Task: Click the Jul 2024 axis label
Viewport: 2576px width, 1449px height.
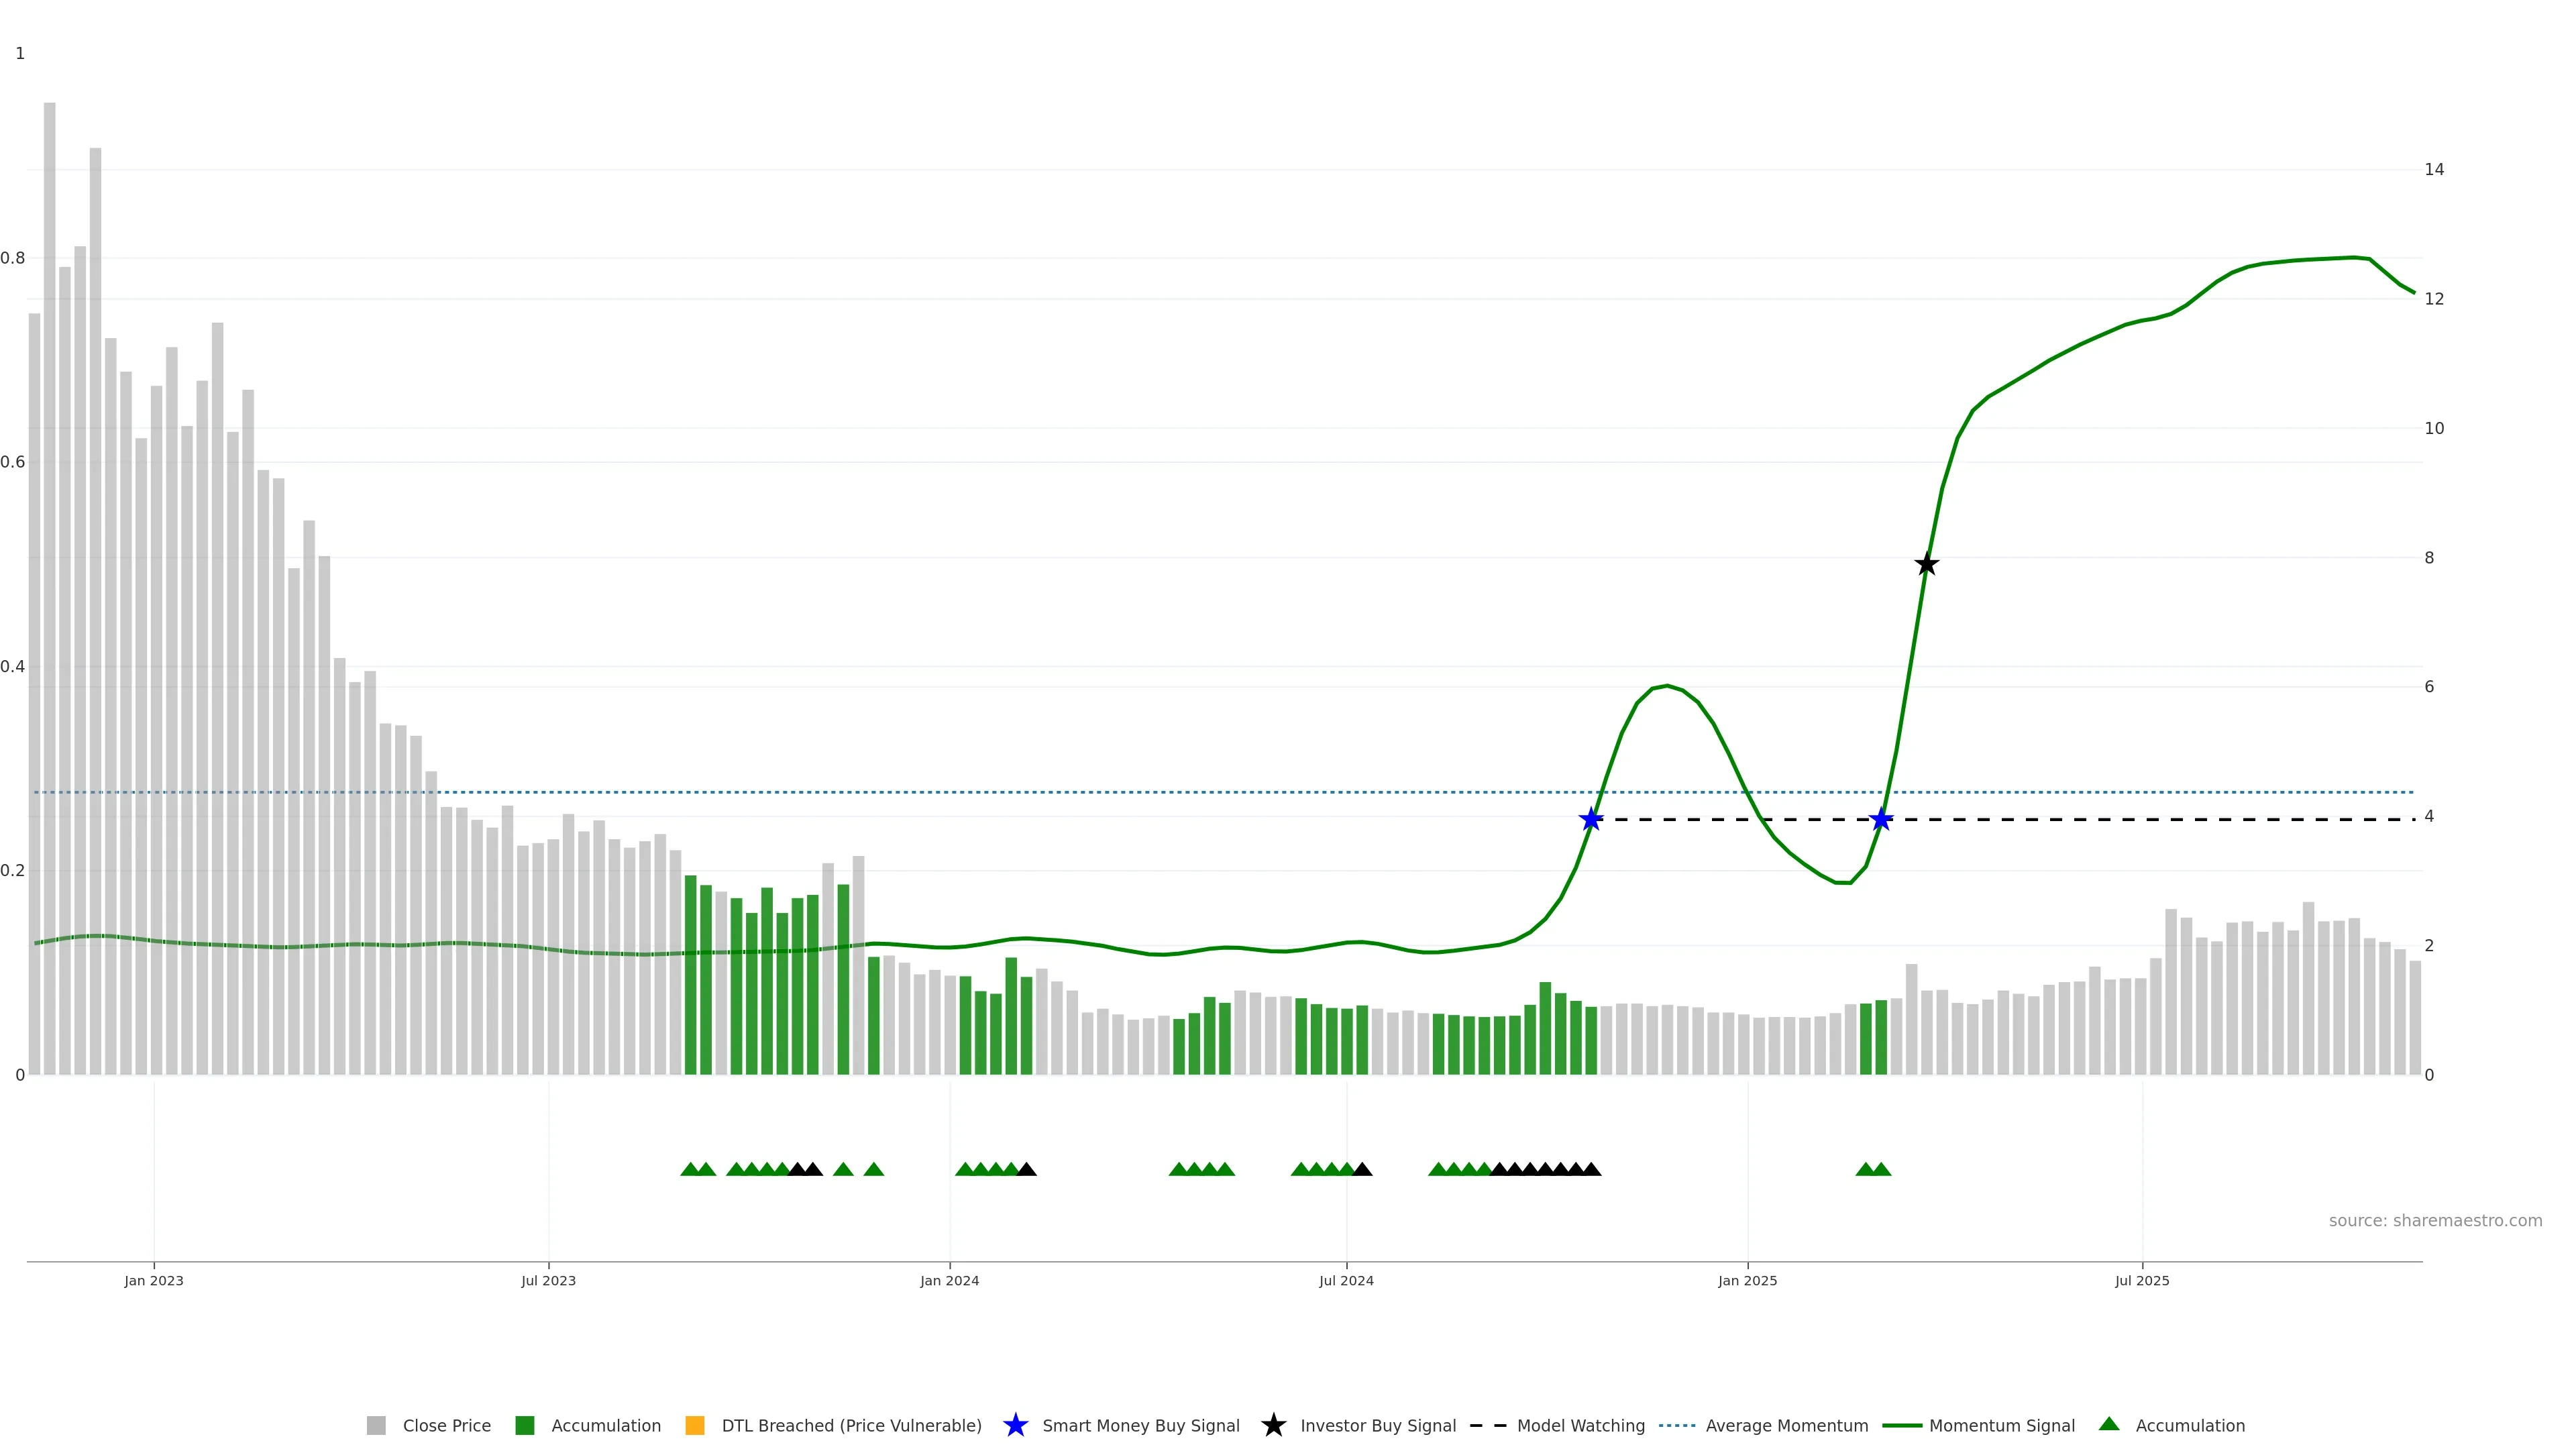Action: pyautogui.click(x=1346, y=1281)
